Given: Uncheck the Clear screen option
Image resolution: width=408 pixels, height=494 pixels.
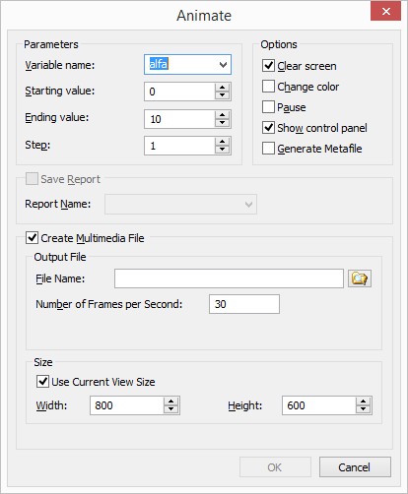Looking at the screenshot, I should click(x=268, y=66).
